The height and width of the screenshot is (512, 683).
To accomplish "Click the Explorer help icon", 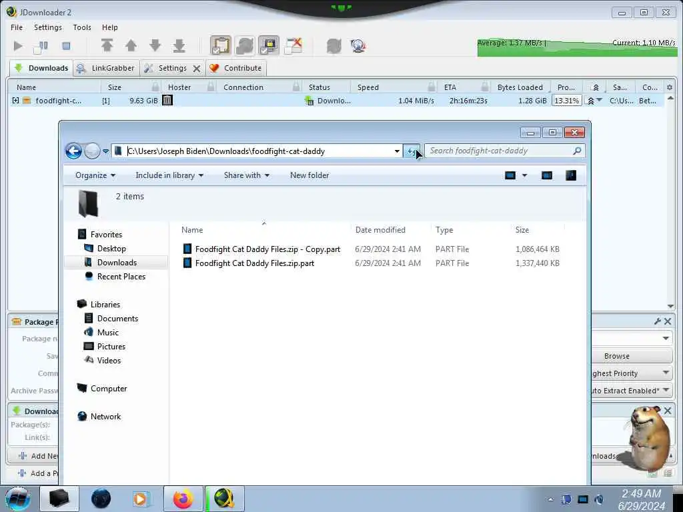I will click(x=571, y=175).
